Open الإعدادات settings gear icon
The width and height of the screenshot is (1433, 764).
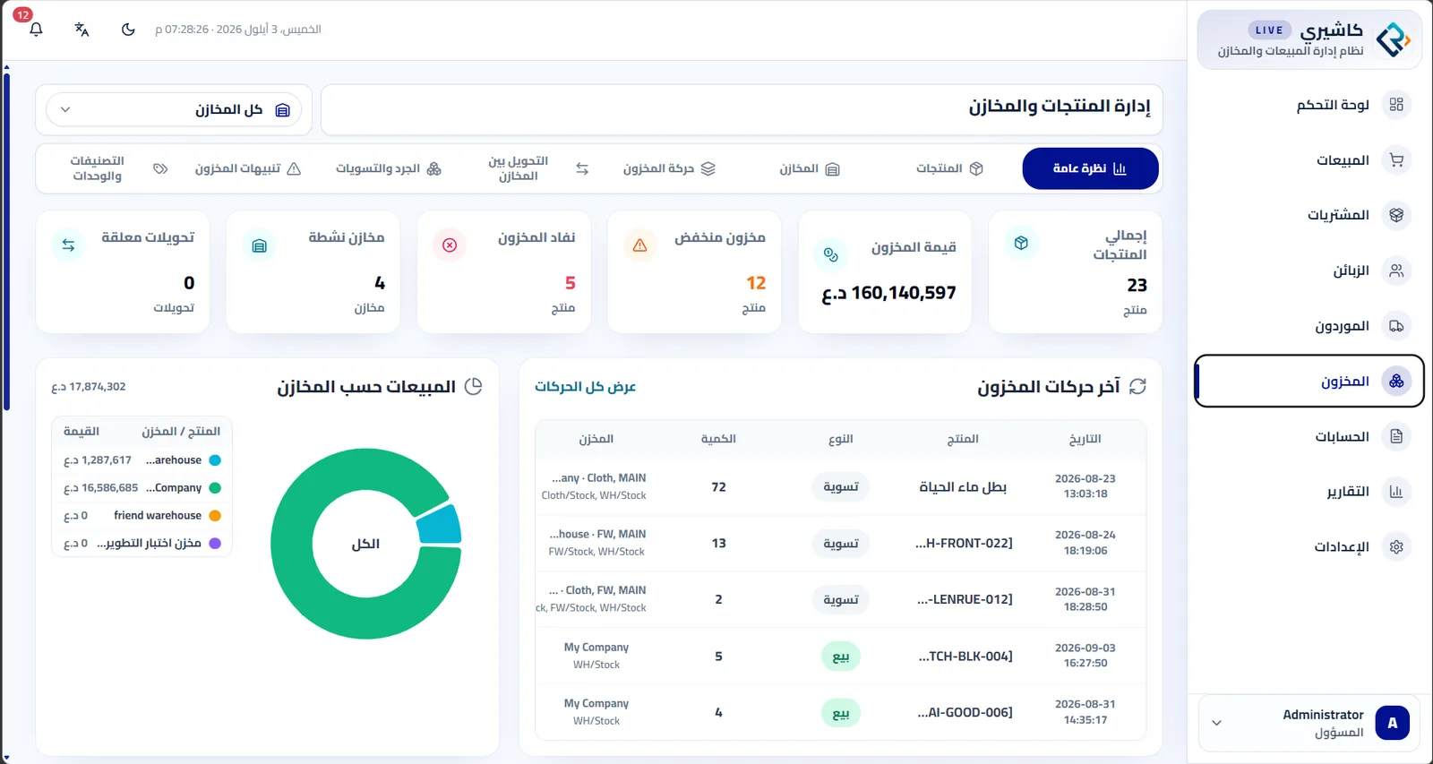coord(1396,547)
